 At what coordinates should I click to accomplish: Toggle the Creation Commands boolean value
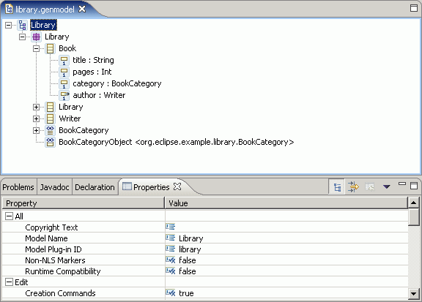[x=171, y=293]
